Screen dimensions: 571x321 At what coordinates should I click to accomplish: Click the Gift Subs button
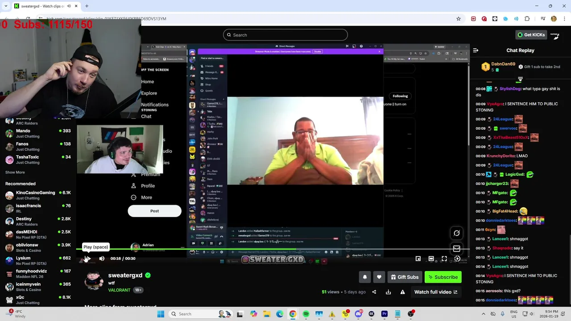[405, 277]
